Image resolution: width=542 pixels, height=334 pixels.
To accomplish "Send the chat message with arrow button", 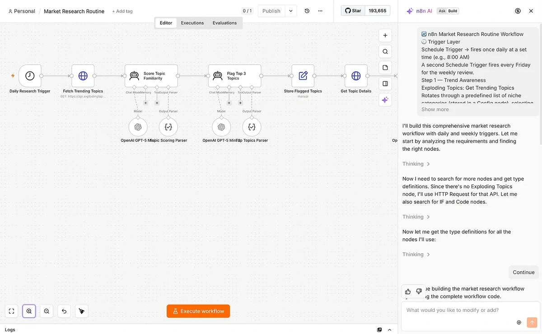I will click(x=532, y=322).
